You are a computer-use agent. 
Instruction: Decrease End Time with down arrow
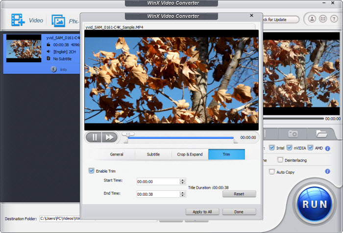click(182, 195)
